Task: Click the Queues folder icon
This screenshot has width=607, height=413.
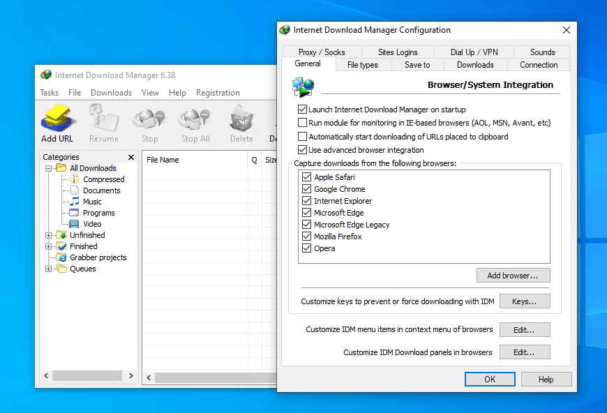Action: 61,268
